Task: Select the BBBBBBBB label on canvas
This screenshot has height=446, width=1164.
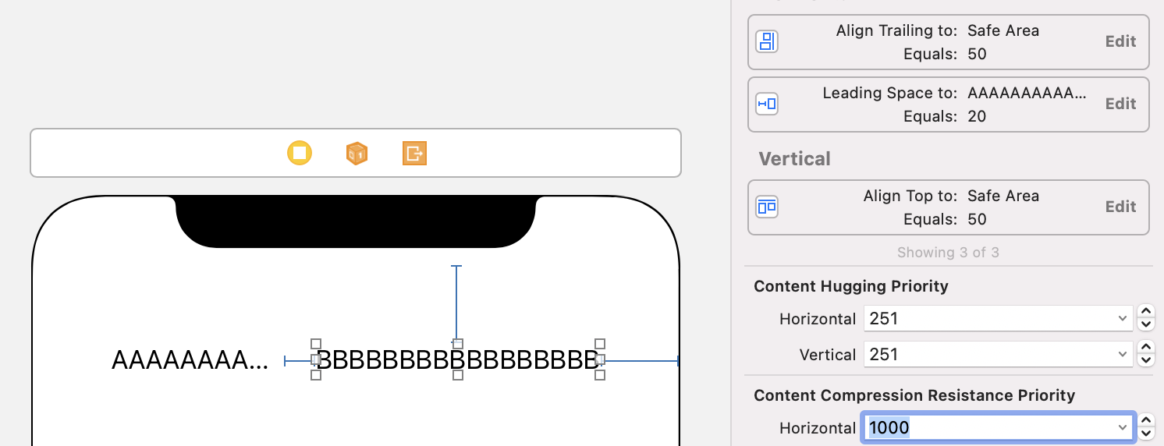Action: point(458,359)
